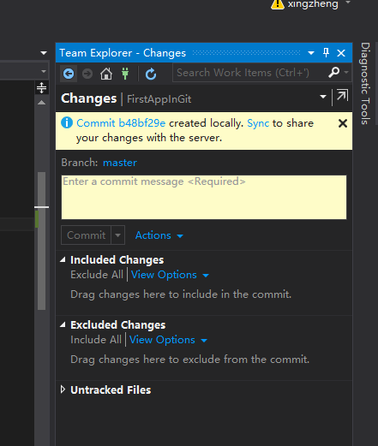Open Manage Connections plug icon
The image size is (378, 446).
(x=125, y=74)
